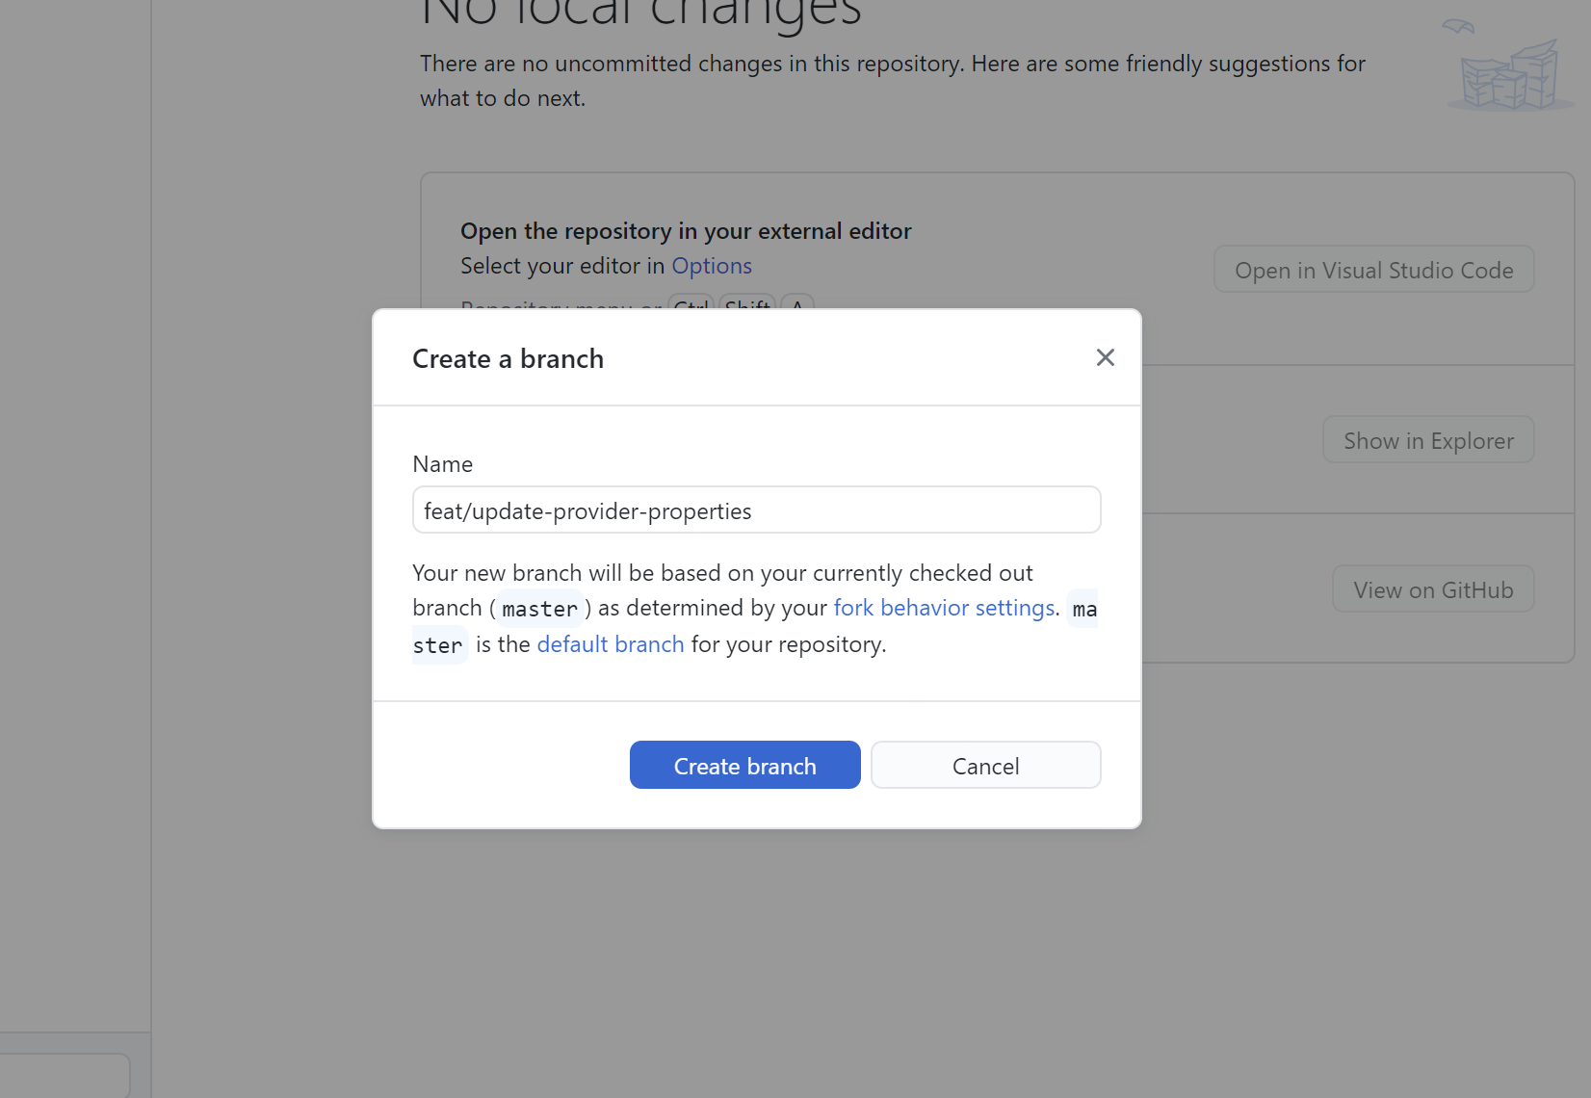Close the Create a branch dialog

point(1105,357)
